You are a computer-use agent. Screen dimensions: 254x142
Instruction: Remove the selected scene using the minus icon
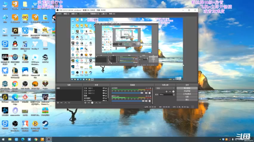[61, 103]
